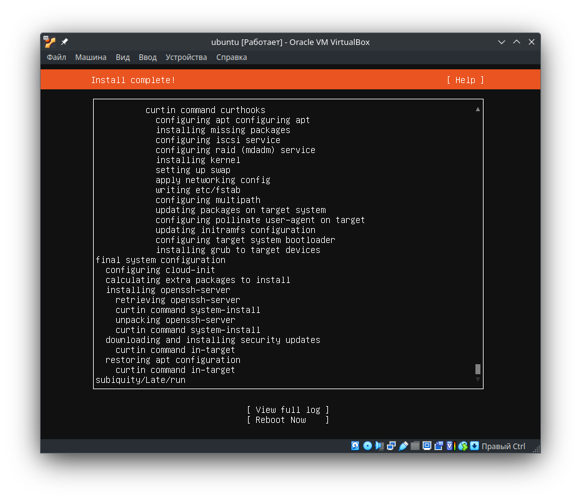Toggle the keyboard capture indicator
581x501 pixels.
click(475, 445)
